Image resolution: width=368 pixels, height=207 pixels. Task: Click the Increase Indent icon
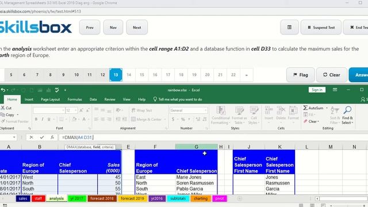pyautogui.click(x=124, y=119)
